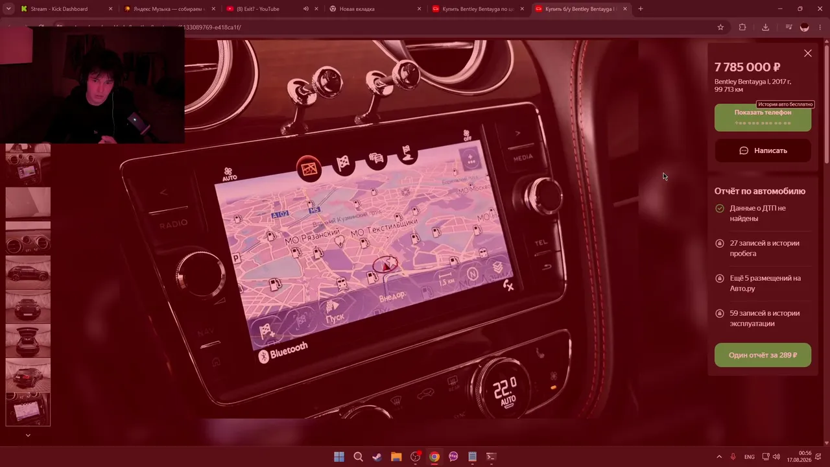Viewport: 830px width, 467px height.
Task: Click the lock icon beside mileage history
Action: pyautogui.click(x=719, y=243)
